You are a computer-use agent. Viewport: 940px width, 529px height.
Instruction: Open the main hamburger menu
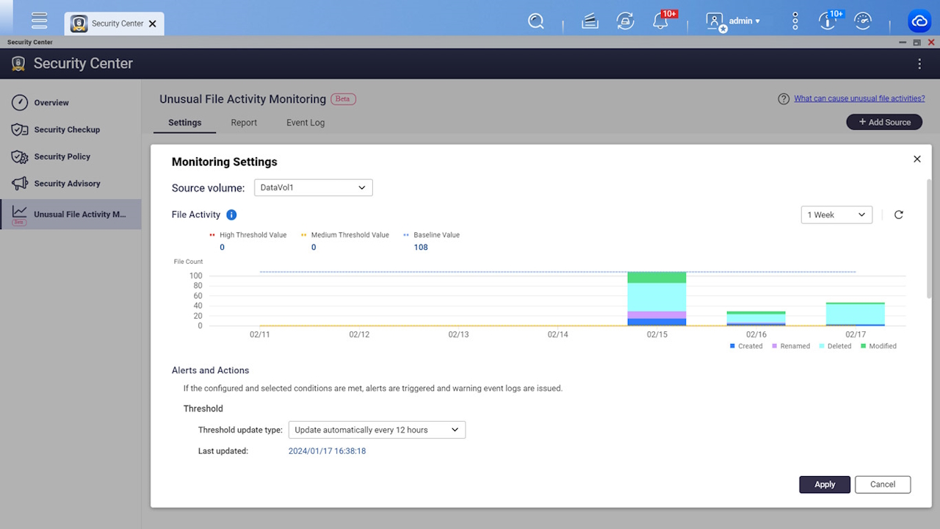40,21
